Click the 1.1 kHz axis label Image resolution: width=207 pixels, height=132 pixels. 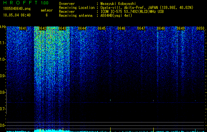click(3, 43)
